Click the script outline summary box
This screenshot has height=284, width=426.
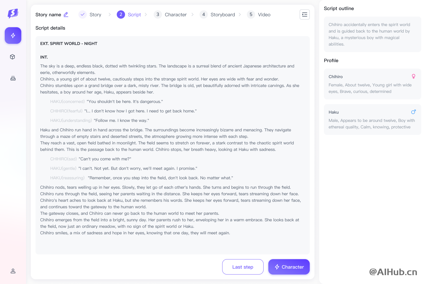(372, 34)
